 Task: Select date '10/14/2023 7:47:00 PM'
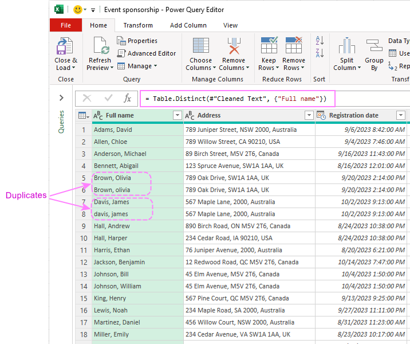(361, 262)
